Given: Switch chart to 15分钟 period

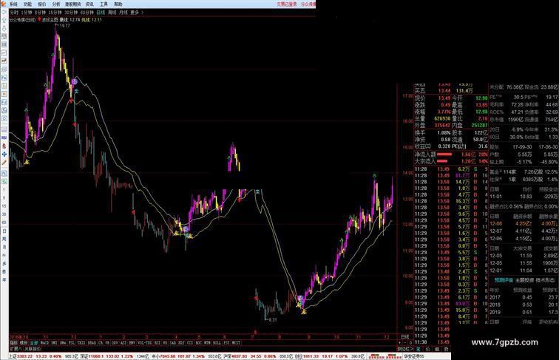Looking at the screenshot, I should point(55,12).
